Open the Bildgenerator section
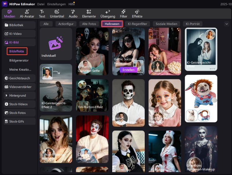Viewport: 232px width, 175px height. (19, 60)
